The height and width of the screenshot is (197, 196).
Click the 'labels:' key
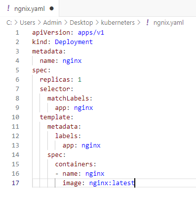coord(68,136)
